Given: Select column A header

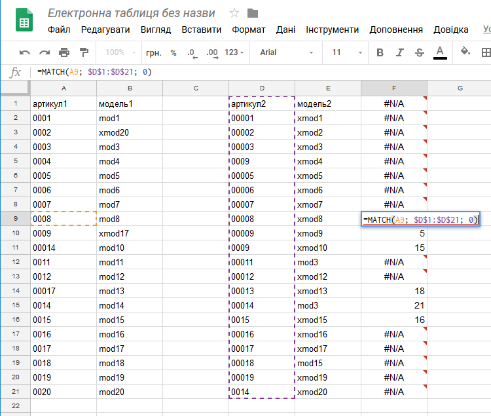Looking at the screenshot, I should click(64, 88).
